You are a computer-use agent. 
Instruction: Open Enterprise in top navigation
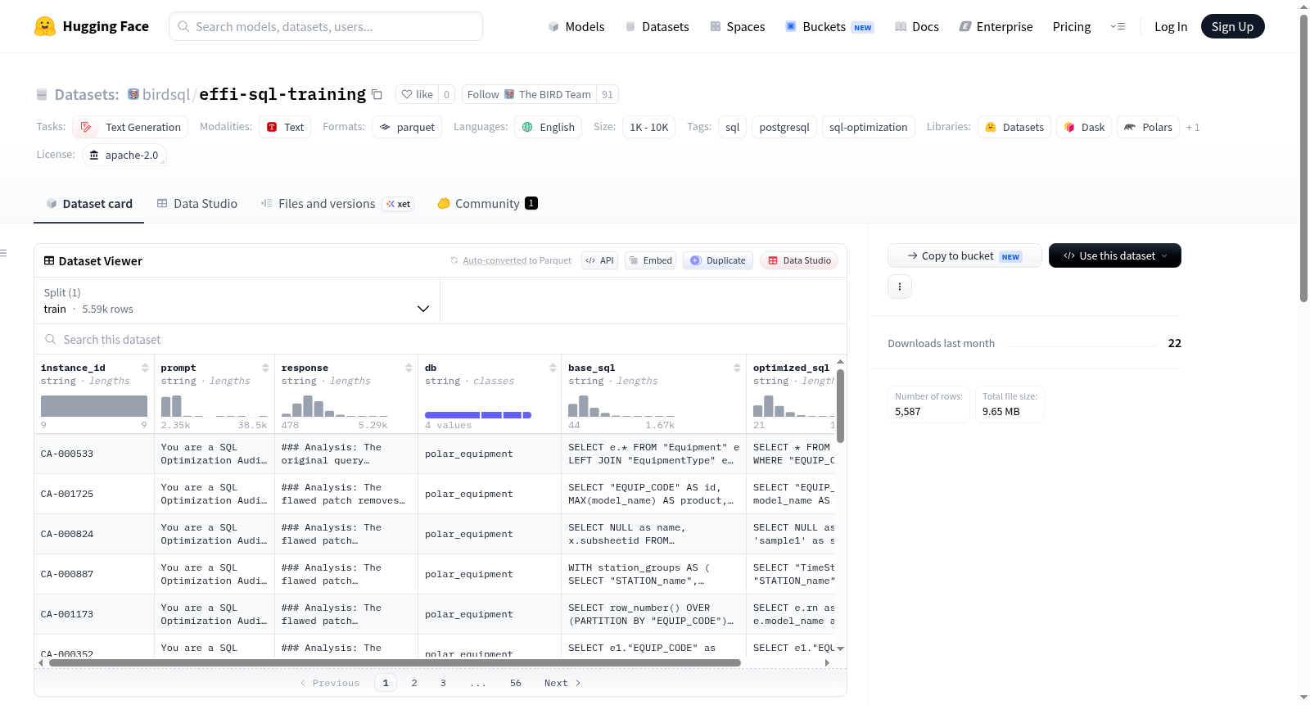(996, 26)
